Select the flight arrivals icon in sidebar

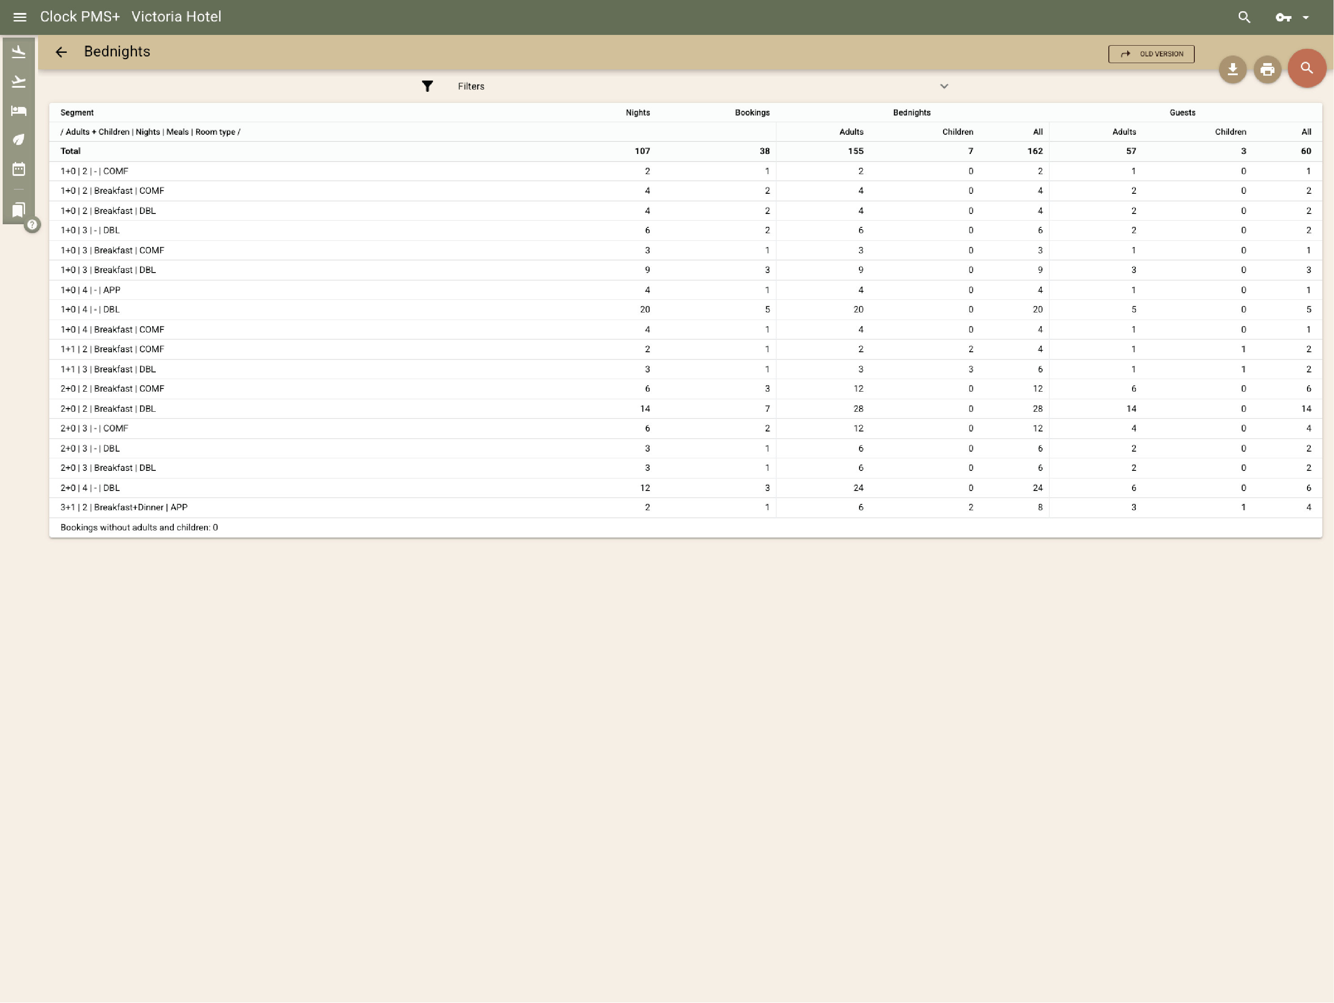[19, 51]
